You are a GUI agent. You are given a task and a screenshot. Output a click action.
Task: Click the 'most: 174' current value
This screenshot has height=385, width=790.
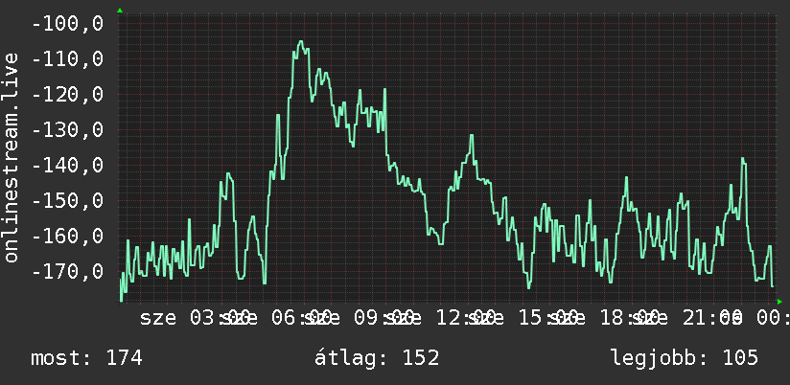(x=86, y=358)
